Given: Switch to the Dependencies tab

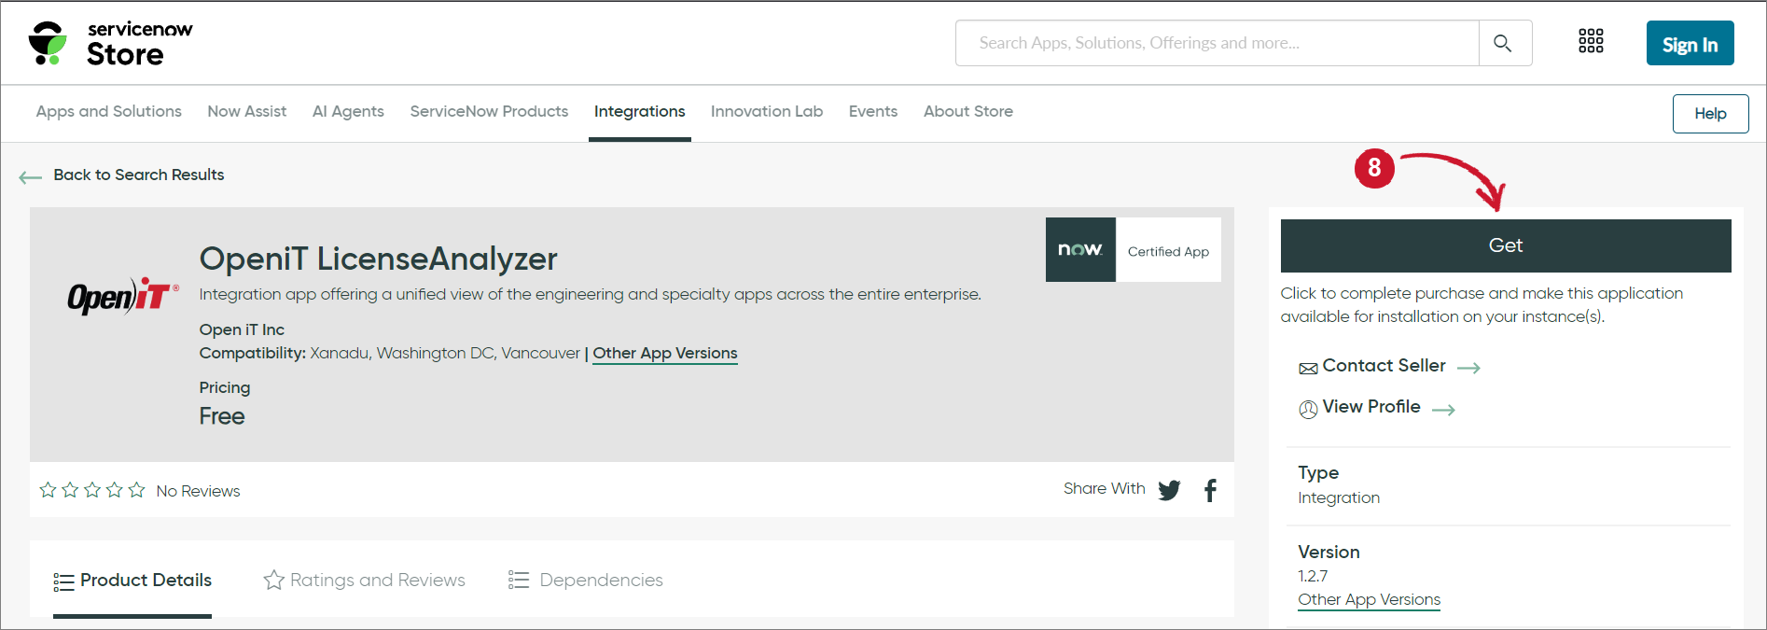Looking at the screenshot, I should point(586,580).
